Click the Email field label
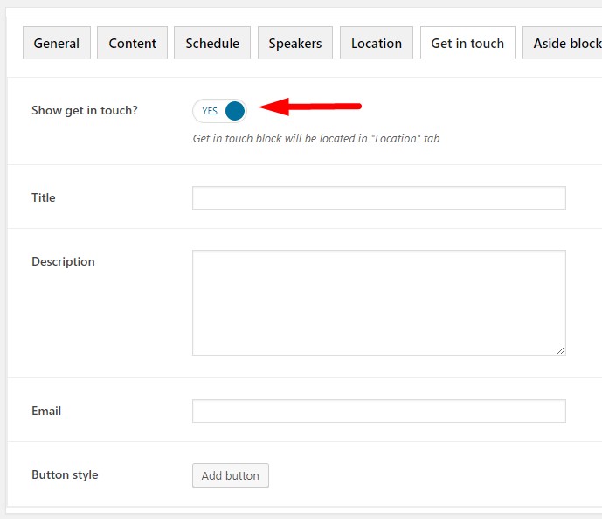 point(46,412)
